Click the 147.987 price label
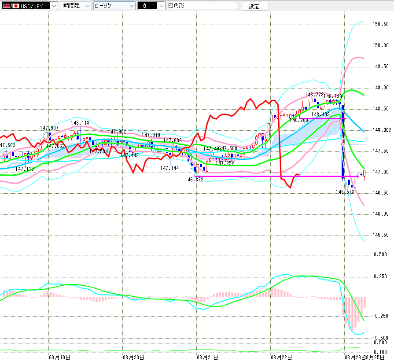 point(49,128)
